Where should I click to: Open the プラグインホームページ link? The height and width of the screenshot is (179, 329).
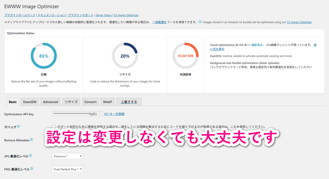point(20,15)
